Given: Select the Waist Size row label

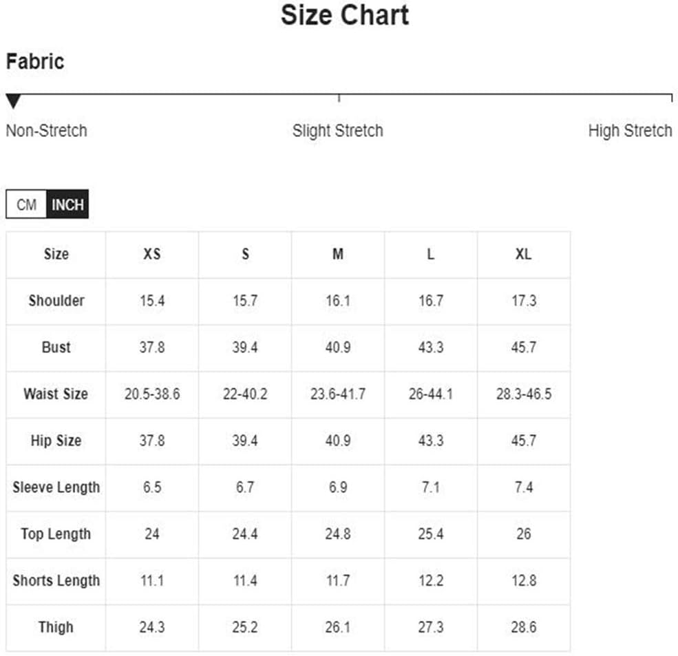Looking at the screenshot, I should click(56, 394).
